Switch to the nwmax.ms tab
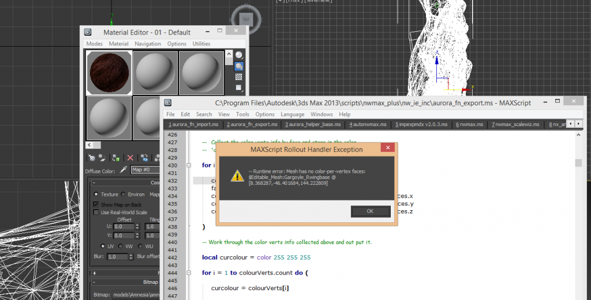 pos(469,124)
